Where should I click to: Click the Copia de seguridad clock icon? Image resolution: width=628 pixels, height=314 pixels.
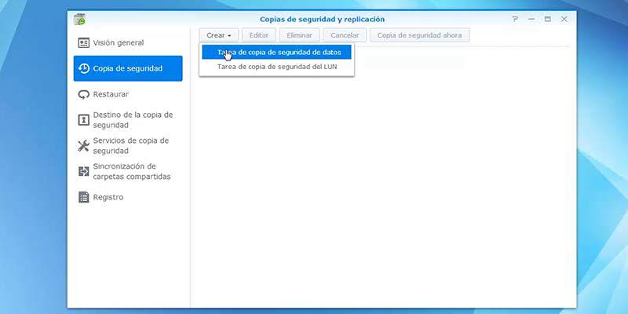pos(84,68)
